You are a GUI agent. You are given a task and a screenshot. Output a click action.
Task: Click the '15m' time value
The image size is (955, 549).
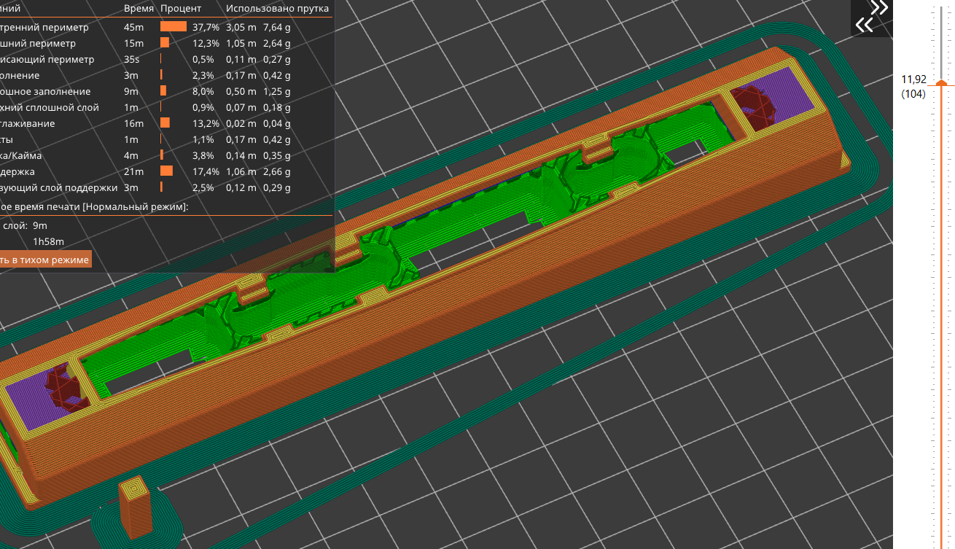tap(134, 43)
